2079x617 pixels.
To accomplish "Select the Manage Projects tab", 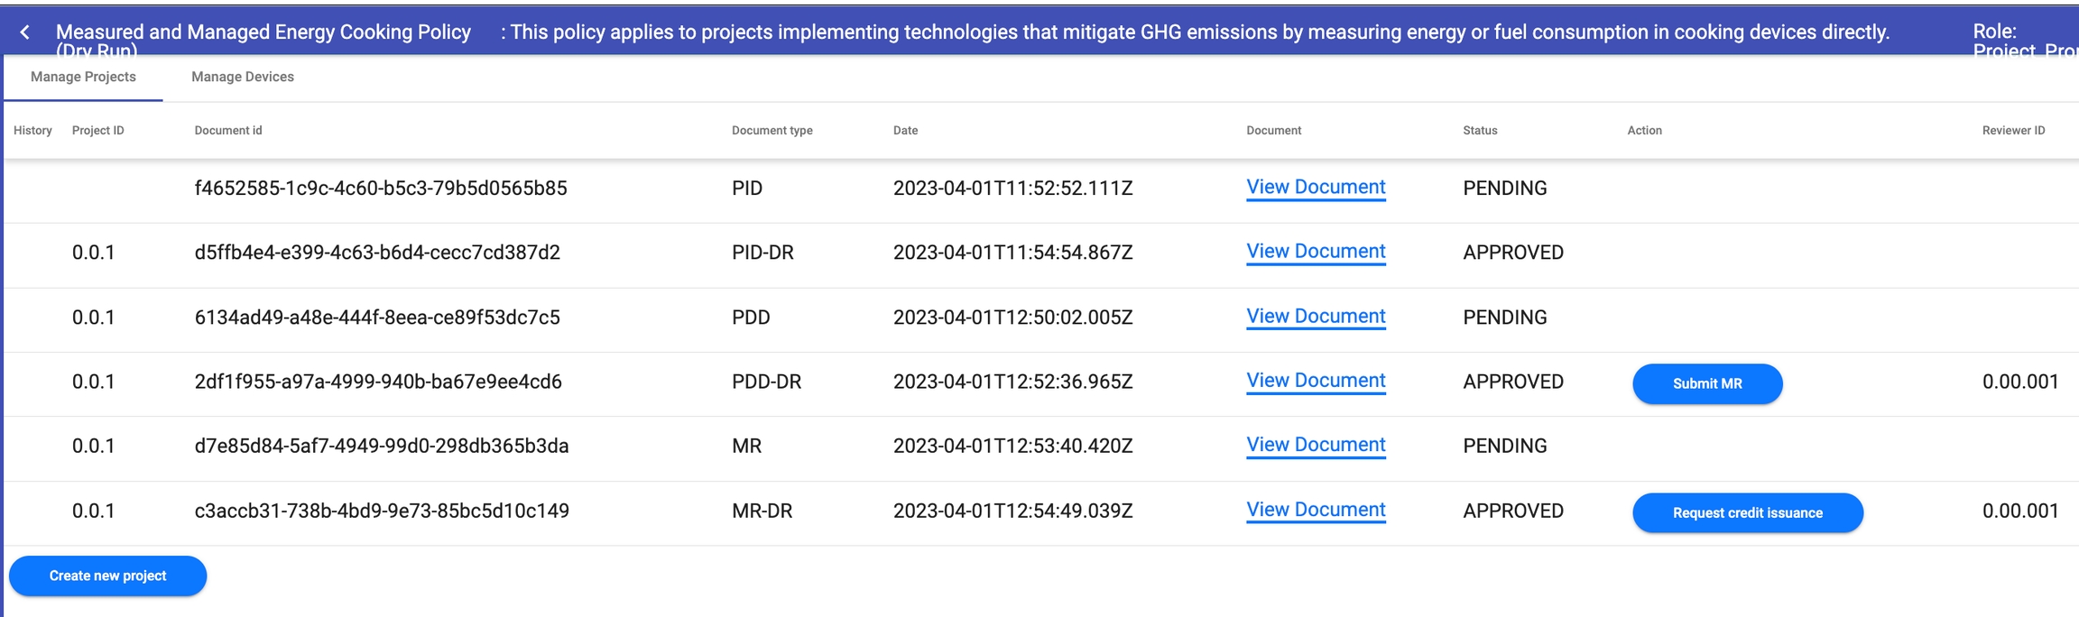I will [x=83, y=77].
